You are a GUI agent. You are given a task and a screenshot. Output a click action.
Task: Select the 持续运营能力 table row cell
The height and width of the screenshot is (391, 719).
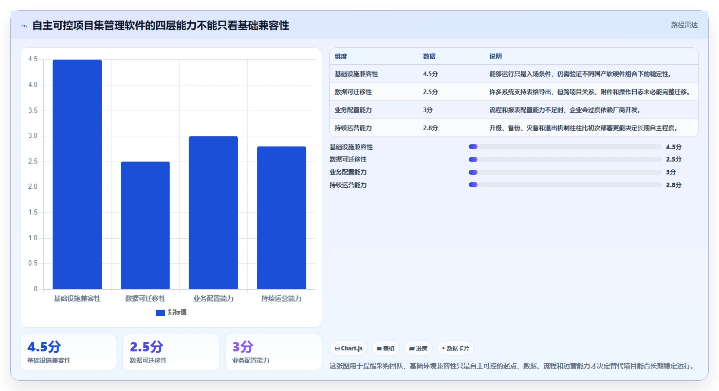pos(353,128)
